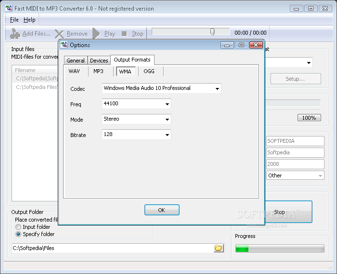
Task: Click the green conversion progress bar
Action: [280, 249]
